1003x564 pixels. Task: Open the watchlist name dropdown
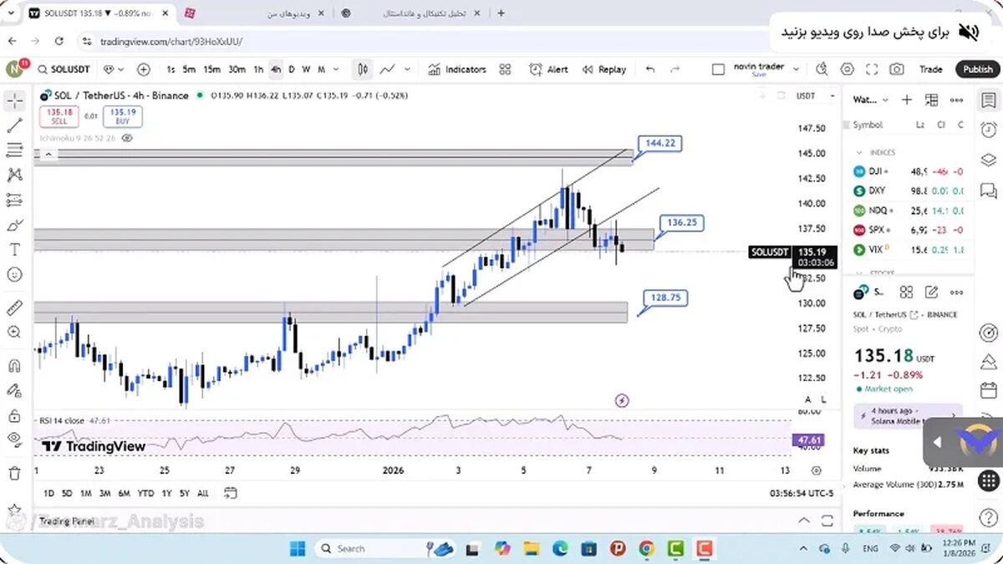coord(871,99)
